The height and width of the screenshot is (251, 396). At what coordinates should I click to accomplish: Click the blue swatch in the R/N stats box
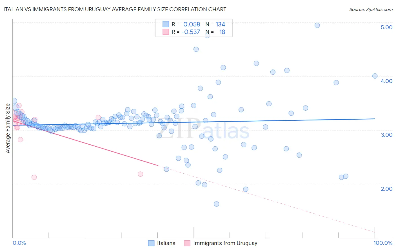(166, 24)
